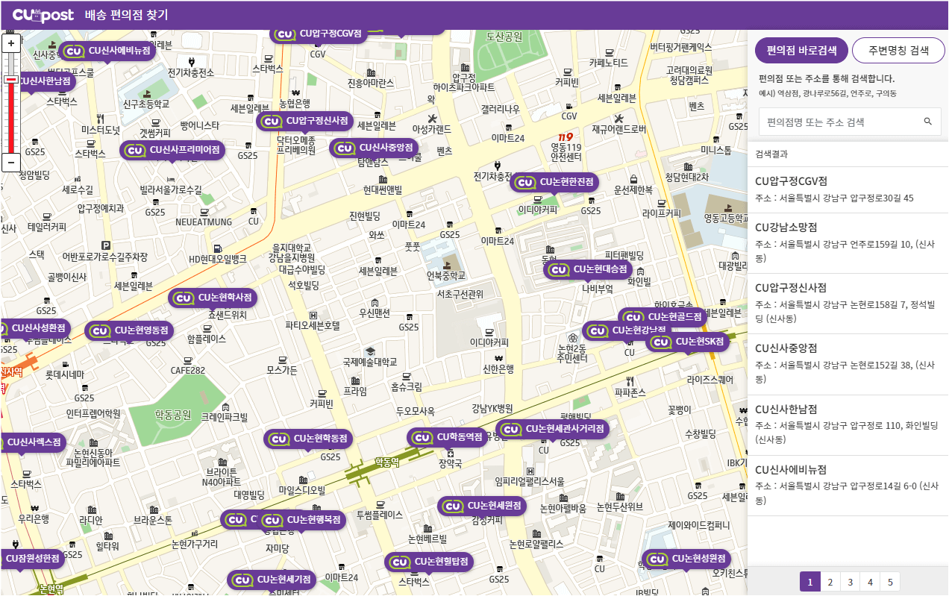Viewport: 949px width, 596px height.
Task: Go to results page 4
Action: [x=870, y=582]
